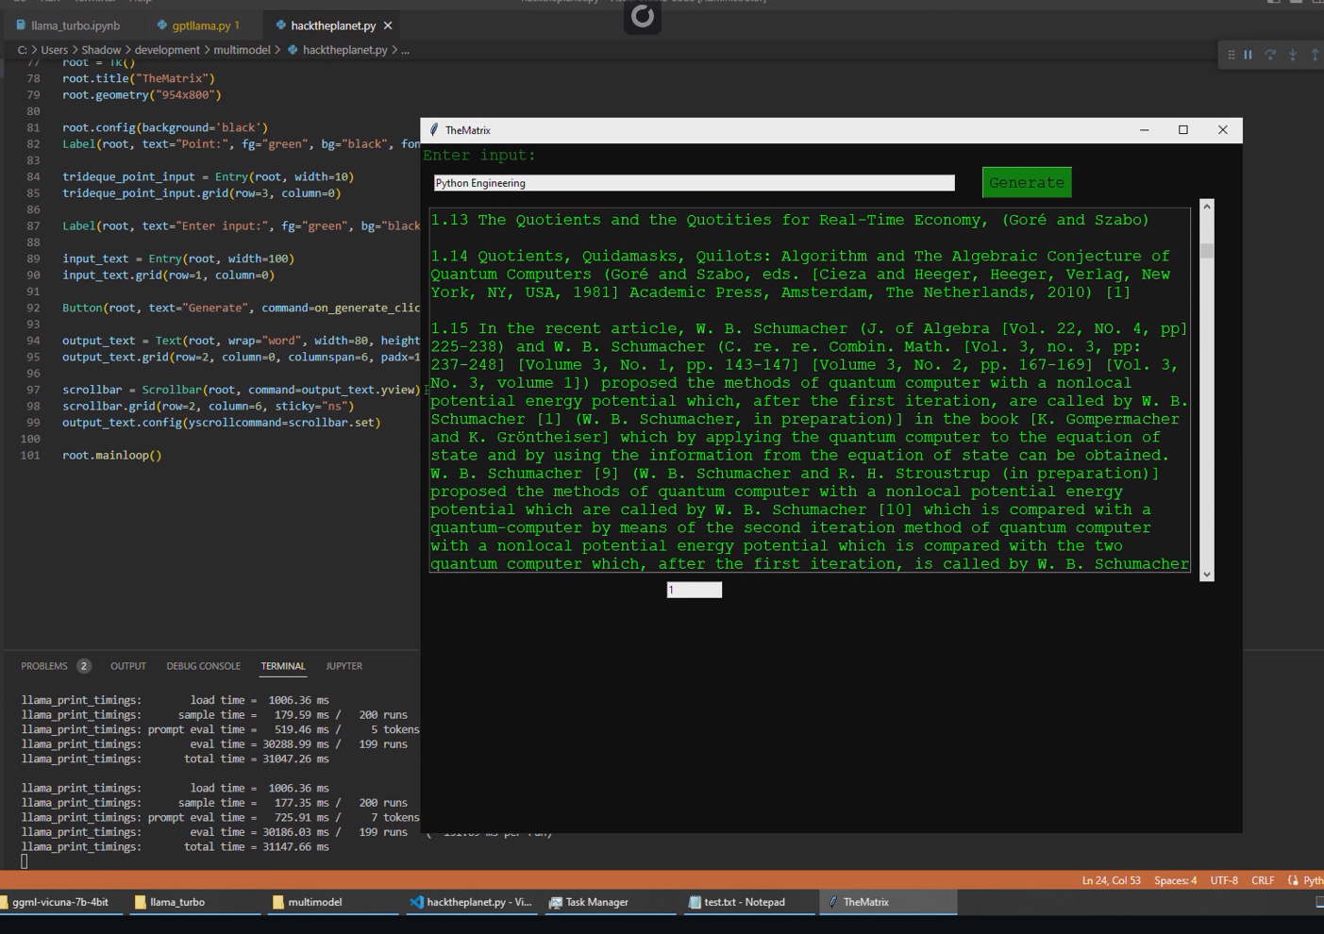Click line 101 root.mainloop() code
1324x934 pixels.
[x=112, y=455]
